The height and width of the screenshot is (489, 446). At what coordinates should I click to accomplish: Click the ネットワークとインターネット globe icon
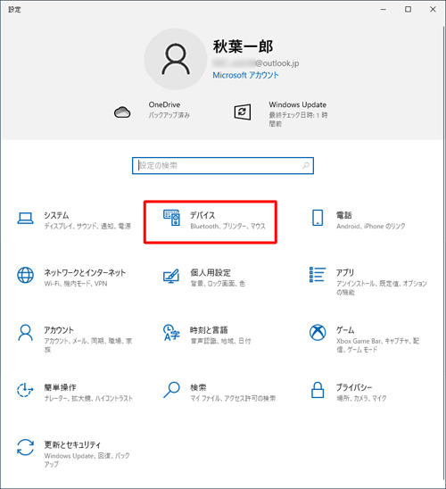coord(25,275)
